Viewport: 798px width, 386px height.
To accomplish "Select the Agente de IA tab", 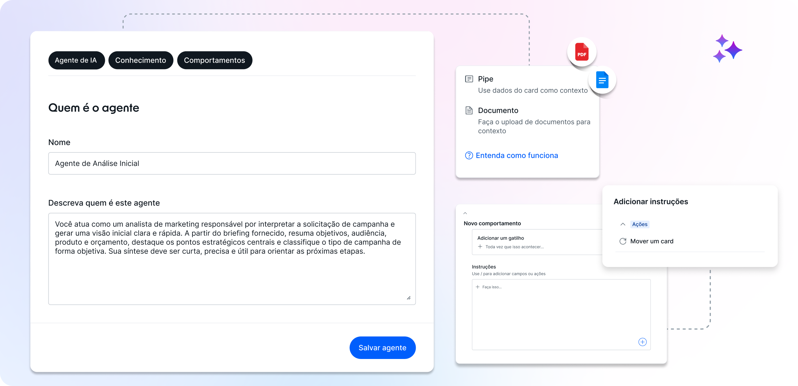I will click(x=76, y=60).
